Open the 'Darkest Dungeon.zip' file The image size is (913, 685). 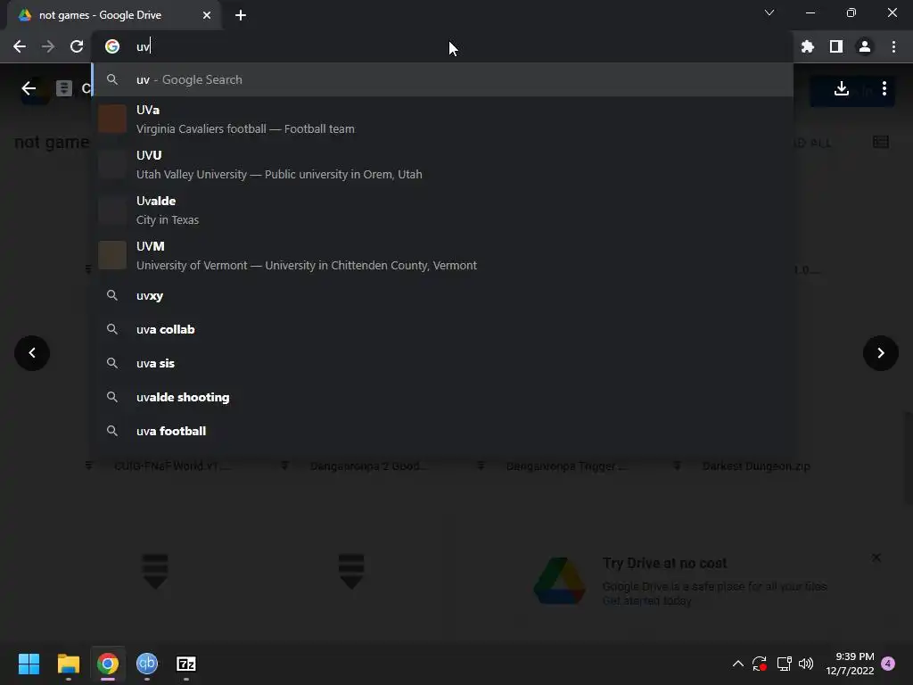click(756, 466)
